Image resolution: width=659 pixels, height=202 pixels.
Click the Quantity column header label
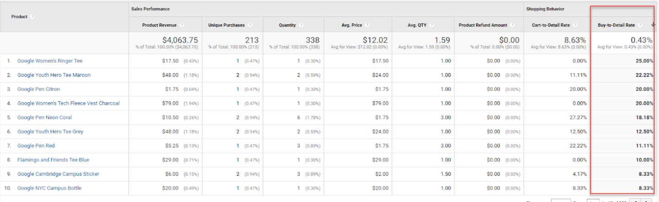pyautogui.click(x=287, y=25)
